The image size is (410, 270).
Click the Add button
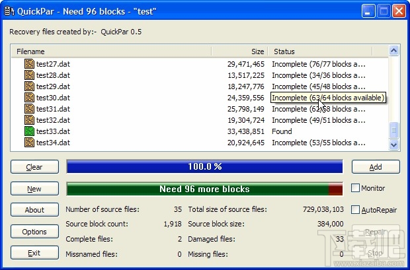pos(376,167)
